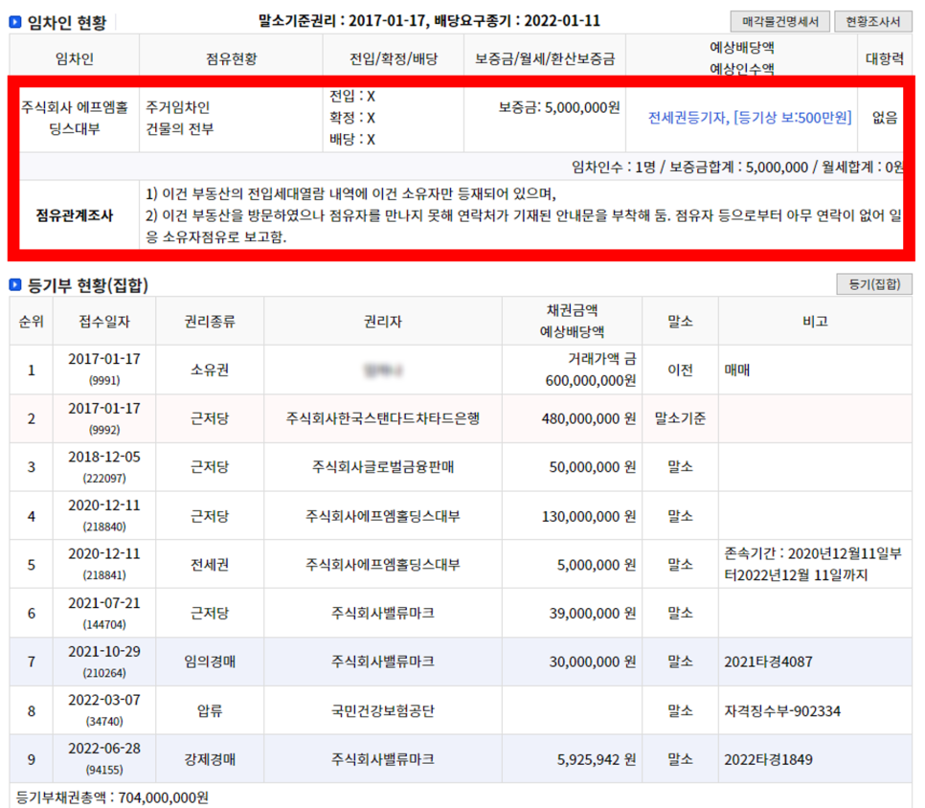Click the 자격징수부-902334 note
Screen dimensions: 925x808
pos(782,710)
